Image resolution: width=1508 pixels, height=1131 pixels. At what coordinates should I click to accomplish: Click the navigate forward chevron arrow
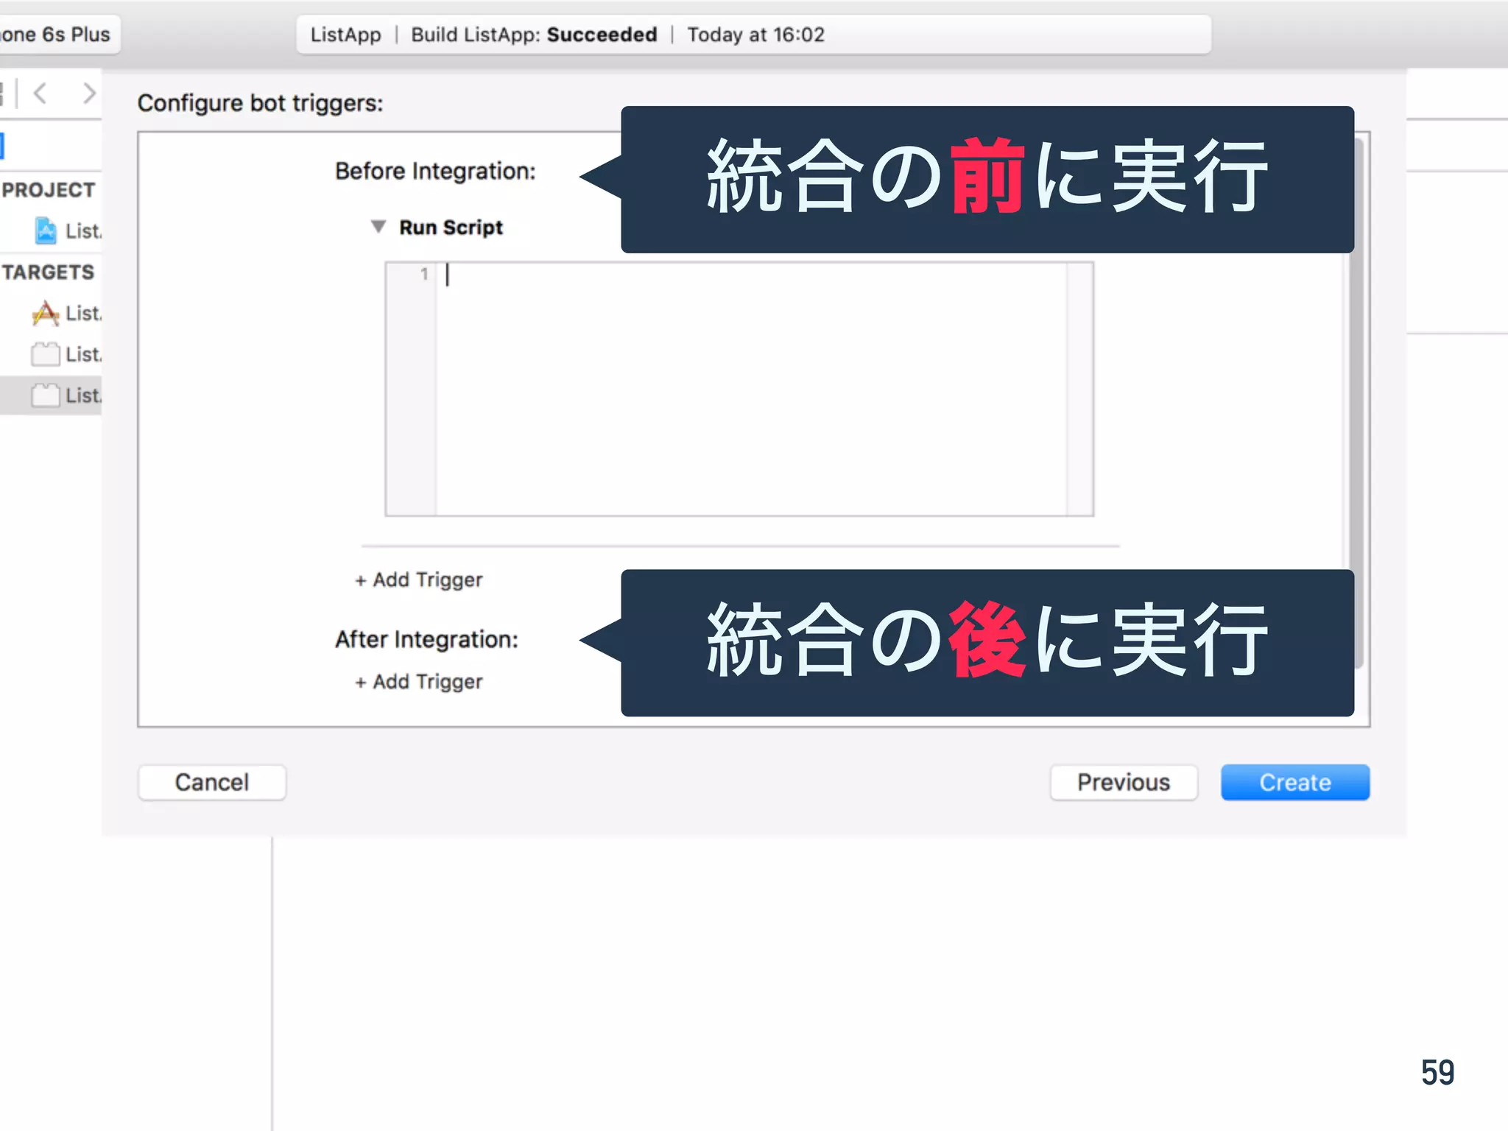point(88,94)
